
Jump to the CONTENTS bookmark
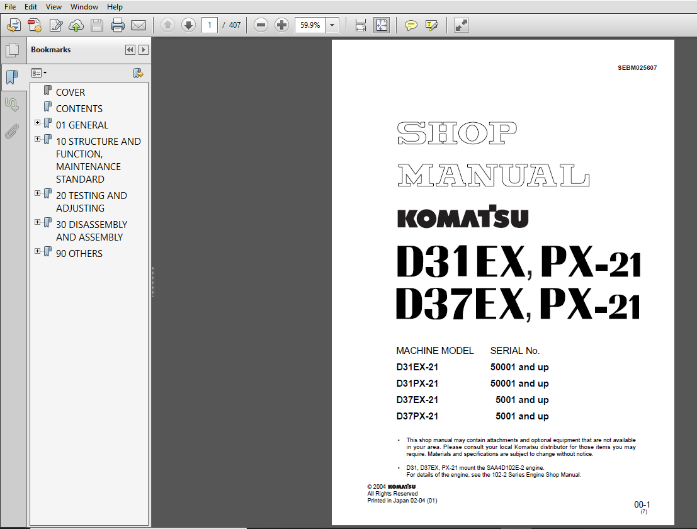pos(79,109)
